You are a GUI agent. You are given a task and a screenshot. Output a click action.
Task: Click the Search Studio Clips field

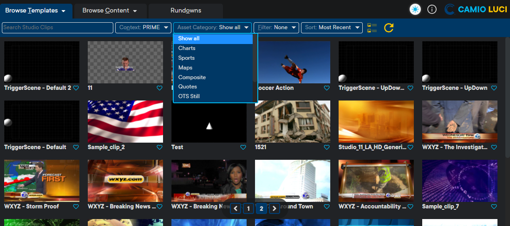(x=58, y=28)
